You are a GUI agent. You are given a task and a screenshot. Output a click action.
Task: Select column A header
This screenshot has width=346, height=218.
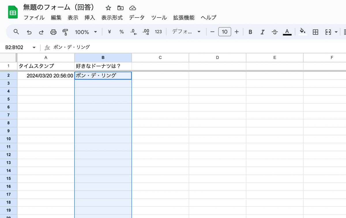pyautogui.click(x=46, y=58)
